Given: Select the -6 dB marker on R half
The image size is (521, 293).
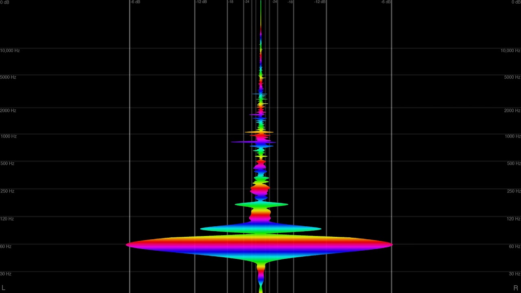Looking at the screenshot, I should pyautogui.click(x=386, y=2).
